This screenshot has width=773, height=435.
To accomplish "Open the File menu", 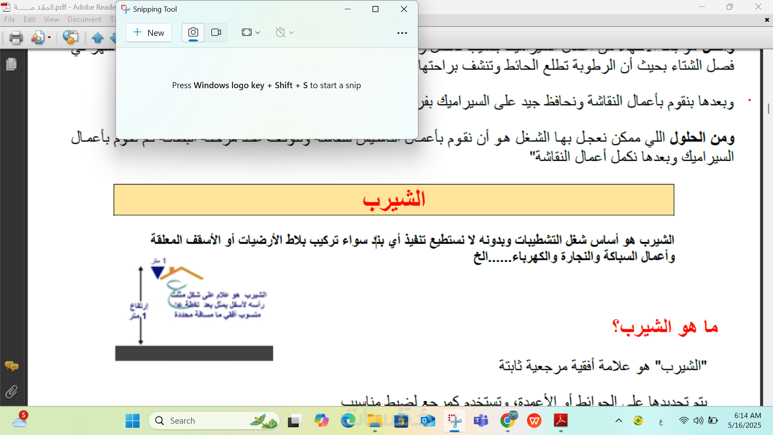I will [10, 19].
